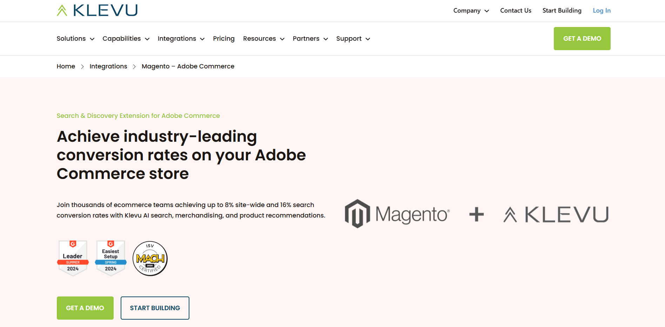
Task: Open the Pricing page from navigation
Action: 224,39
